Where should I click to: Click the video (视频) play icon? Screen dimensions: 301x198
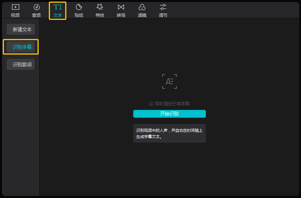click(x=15, y=7)
